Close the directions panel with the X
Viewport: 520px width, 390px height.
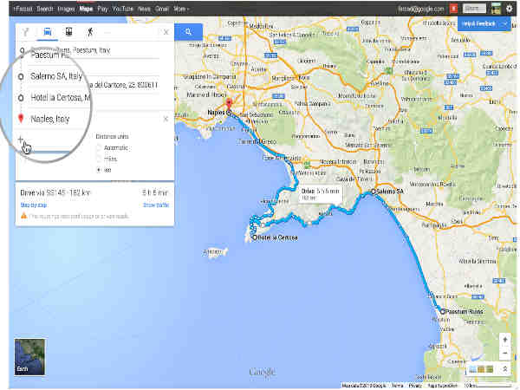click(x=166, y=32)
